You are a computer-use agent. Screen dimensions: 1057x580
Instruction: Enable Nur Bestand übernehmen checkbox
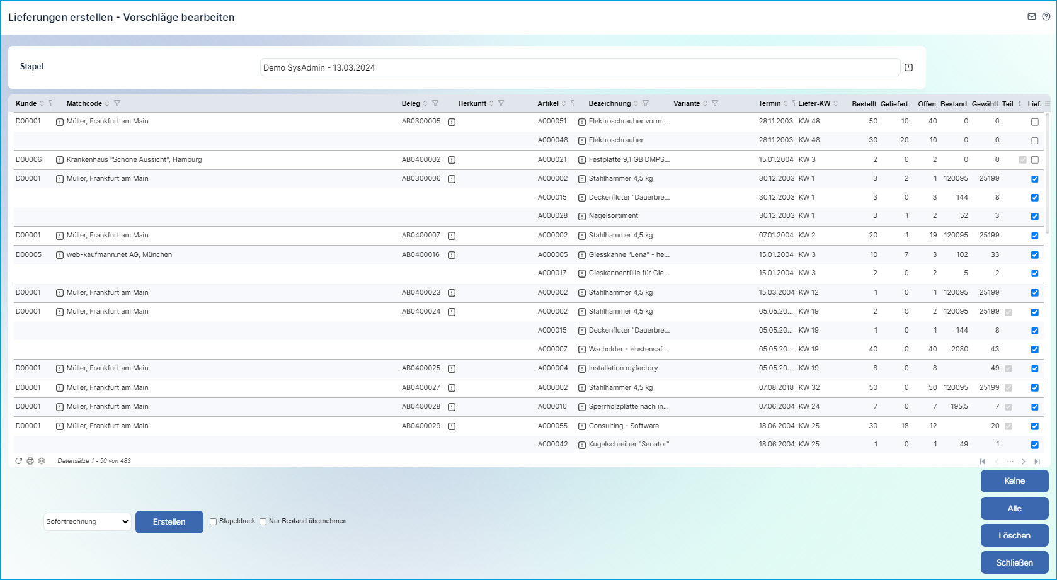pos(263,521)
